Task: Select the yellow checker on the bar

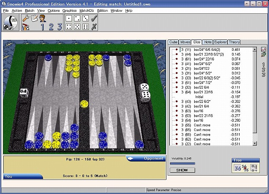Action: (84, 105)
